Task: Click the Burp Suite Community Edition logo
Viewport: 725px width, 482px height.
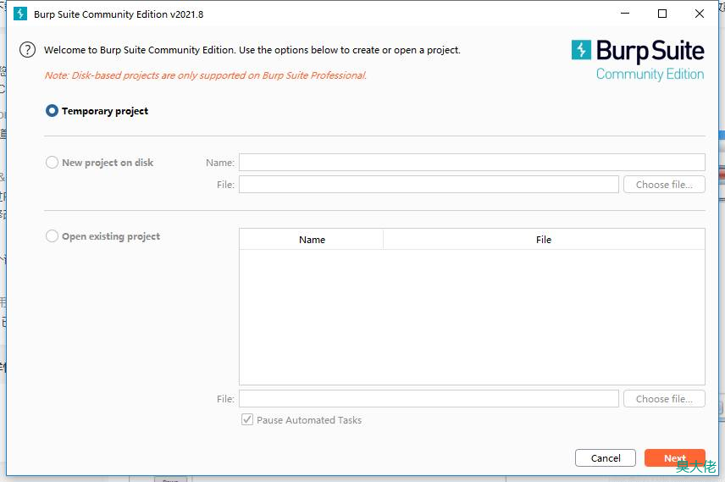Action: pyautogui.click(x=638, y=61)
